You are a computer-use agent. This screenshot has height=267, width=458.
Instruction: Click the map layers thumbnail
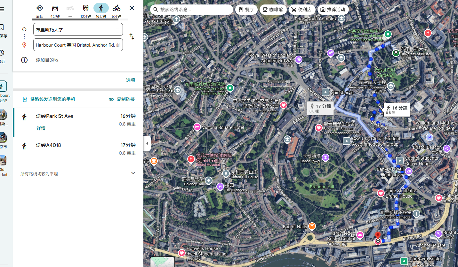163,262
